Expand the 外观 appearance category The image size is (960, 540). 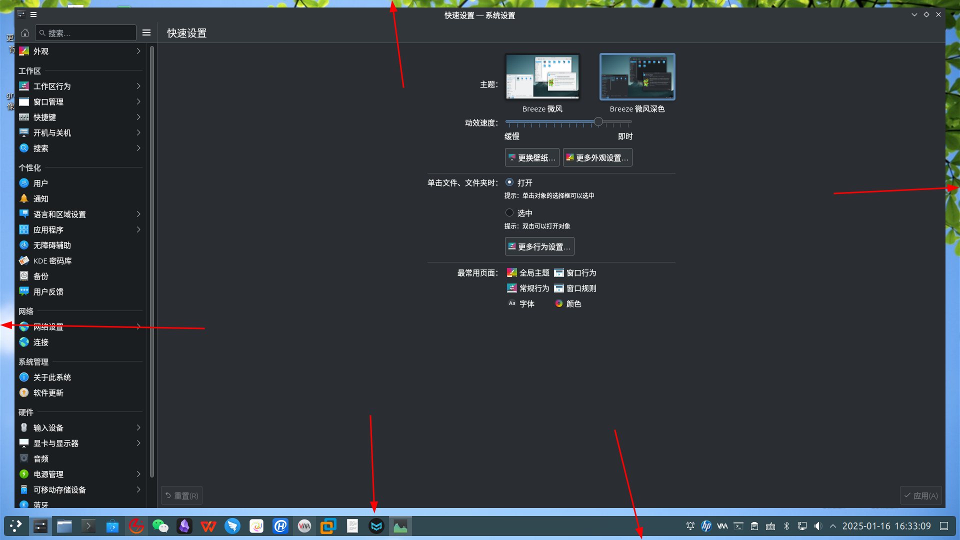(x=80, y=51)
